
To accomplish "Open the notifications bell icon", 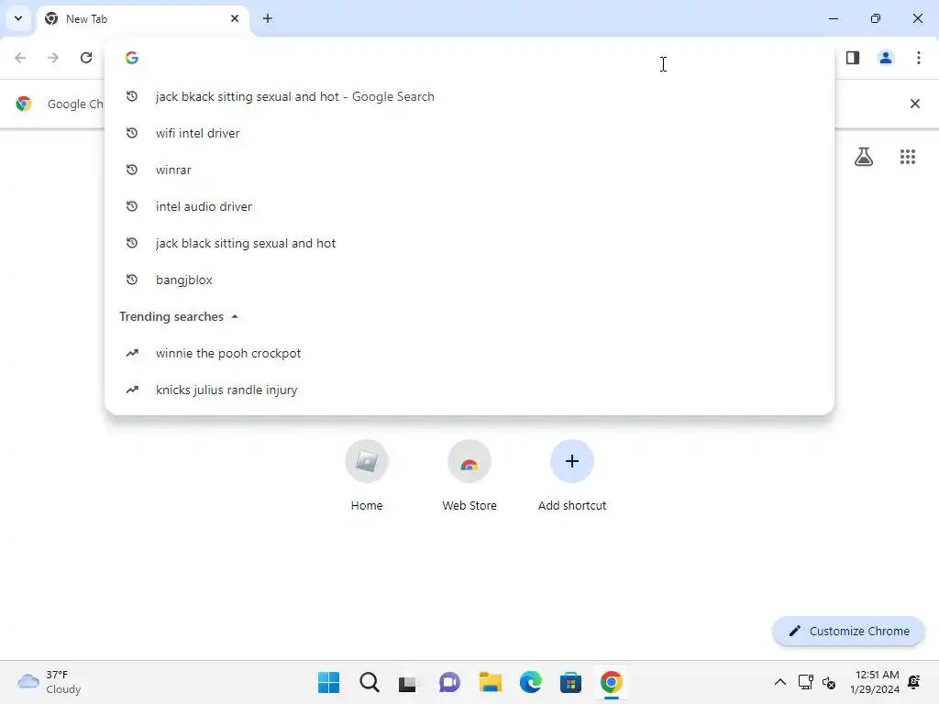I will click(x=914, y=682).
